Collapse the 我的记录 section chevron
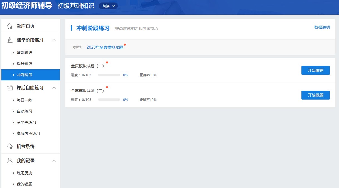The height and width of the screenshot is (188, 339). click(x=54, y=160)
